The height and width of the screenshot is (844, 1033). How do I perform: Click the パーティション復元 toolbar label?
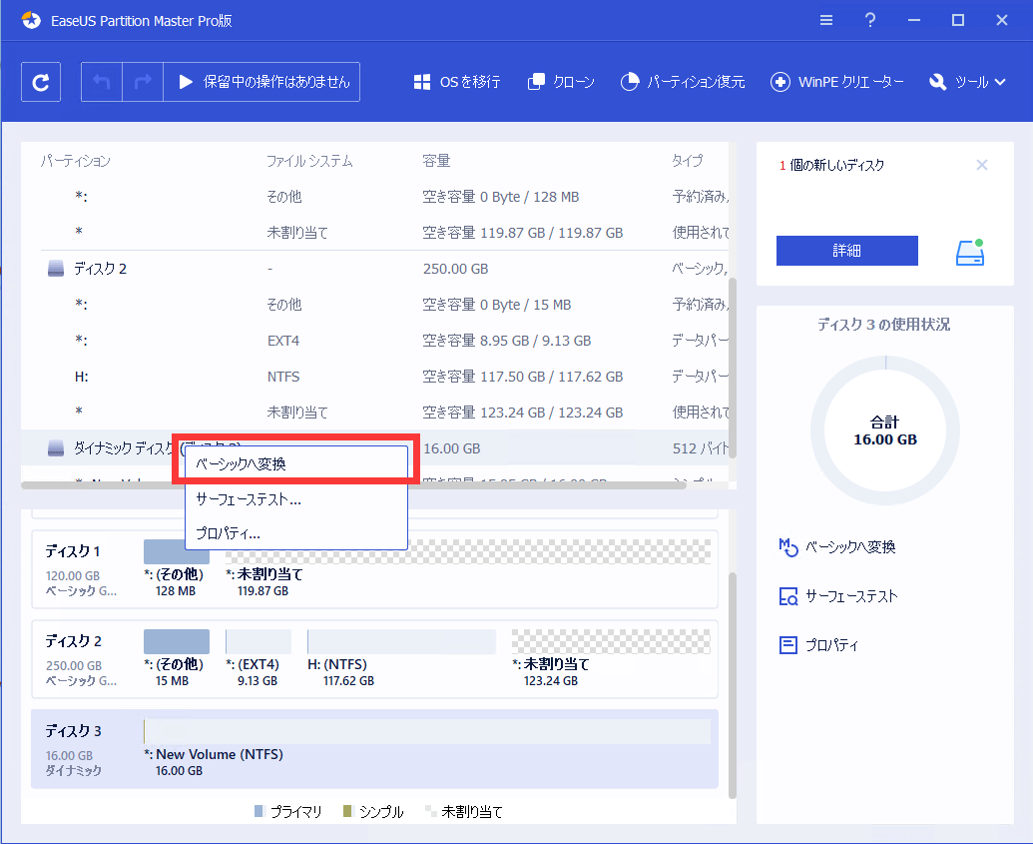point(697,82)
